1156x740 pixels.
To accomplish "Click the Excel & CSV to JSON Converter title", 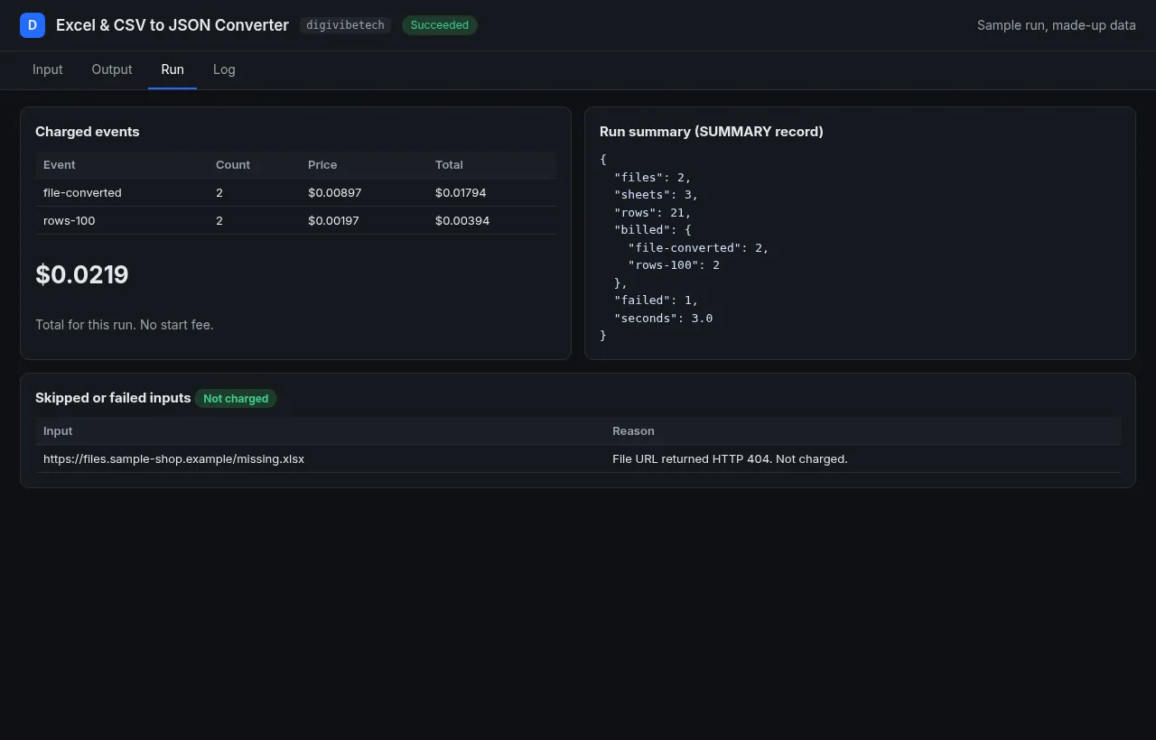I will (172, 25).
